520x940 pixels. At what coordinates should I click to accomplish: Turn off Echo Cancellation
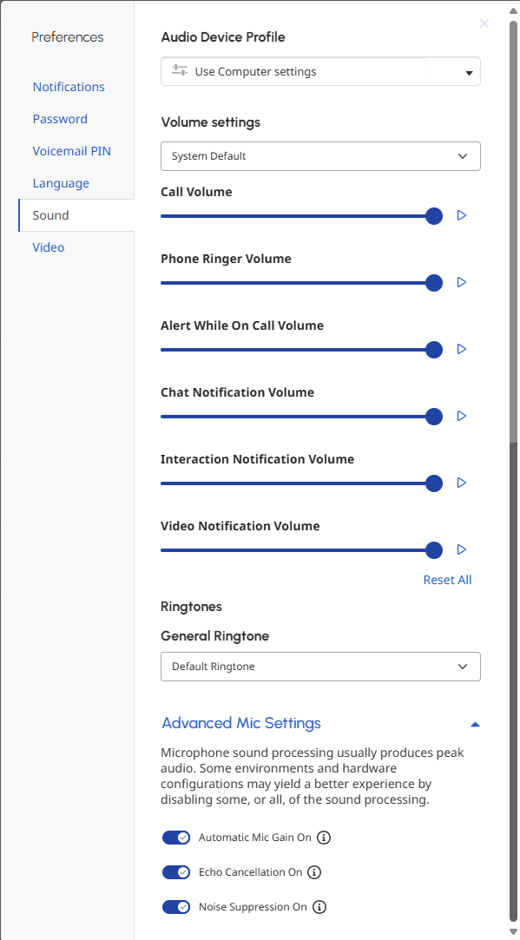tap(176, 872)
